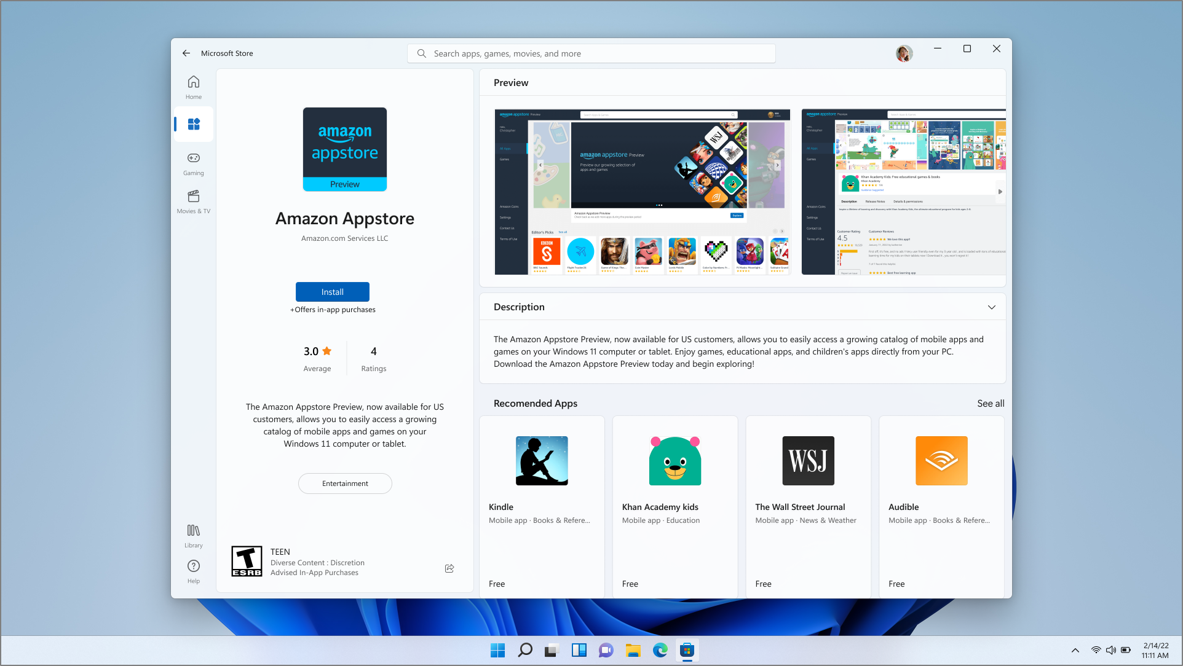Click the Khan Academy Kids app thumbnail

click(673, 460)
